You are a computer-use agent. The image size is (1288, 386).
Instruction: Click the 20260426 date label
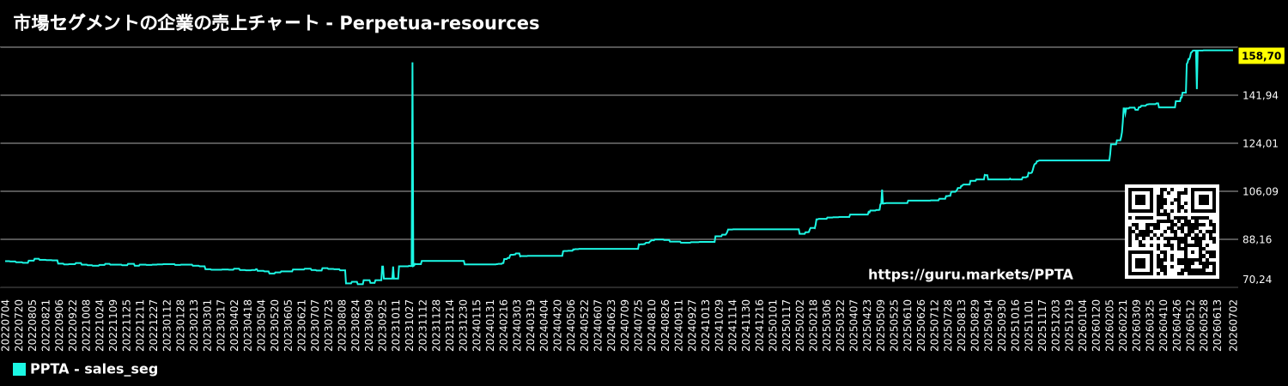(1176, 325)
